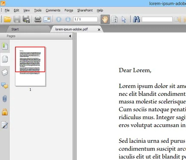Click the search text field
Viewport: 186px width, 160px height.
click(x=157, y=19)
